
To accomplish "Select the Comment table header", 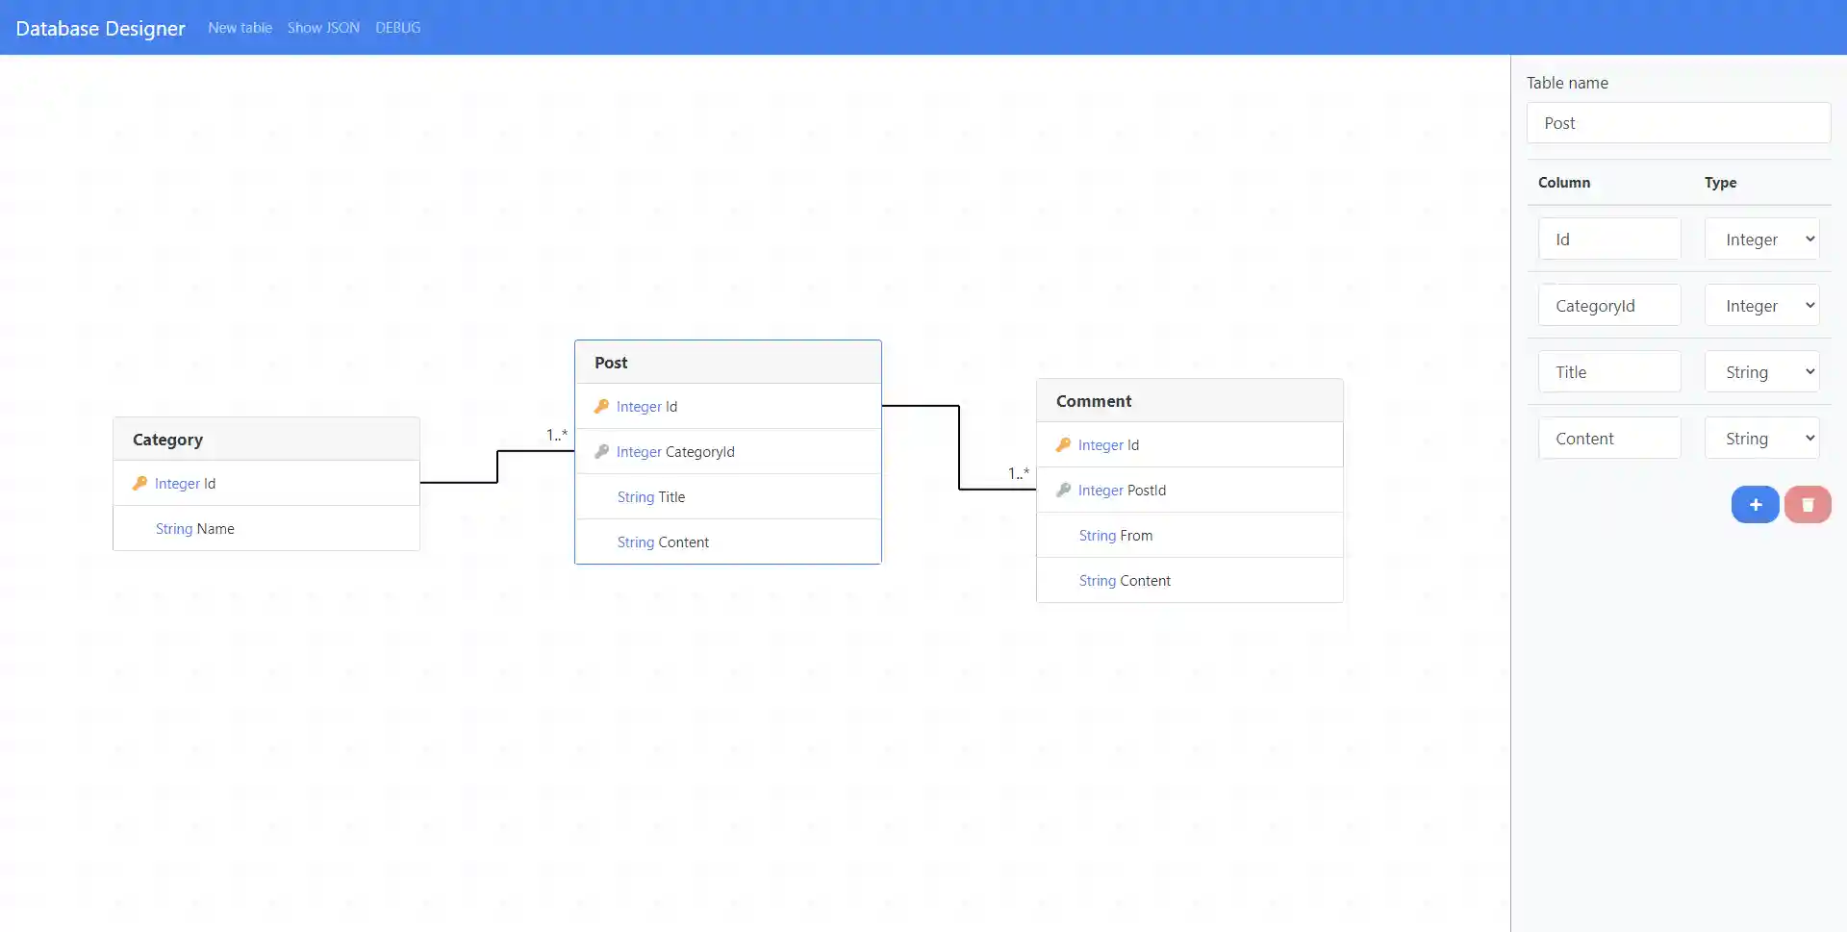I will click(x=1189, y=401).
